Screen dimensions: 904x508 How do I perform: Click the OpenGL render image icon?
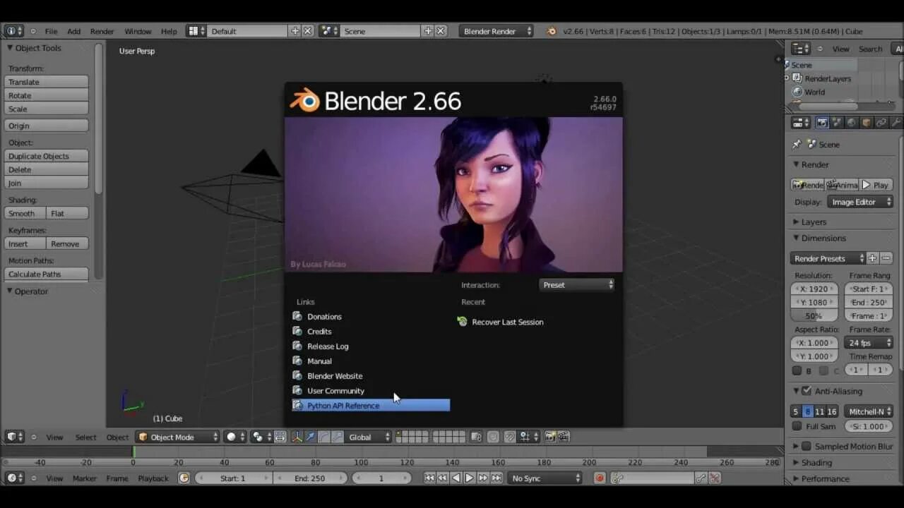coord(550,437)
